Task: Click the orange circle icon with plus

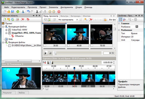Action: (x=50, y=12)
